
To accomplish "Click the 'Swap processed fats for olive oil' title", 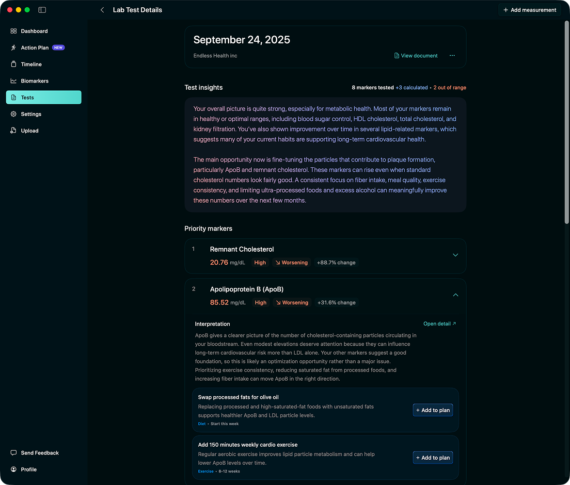I will (238, 397).
